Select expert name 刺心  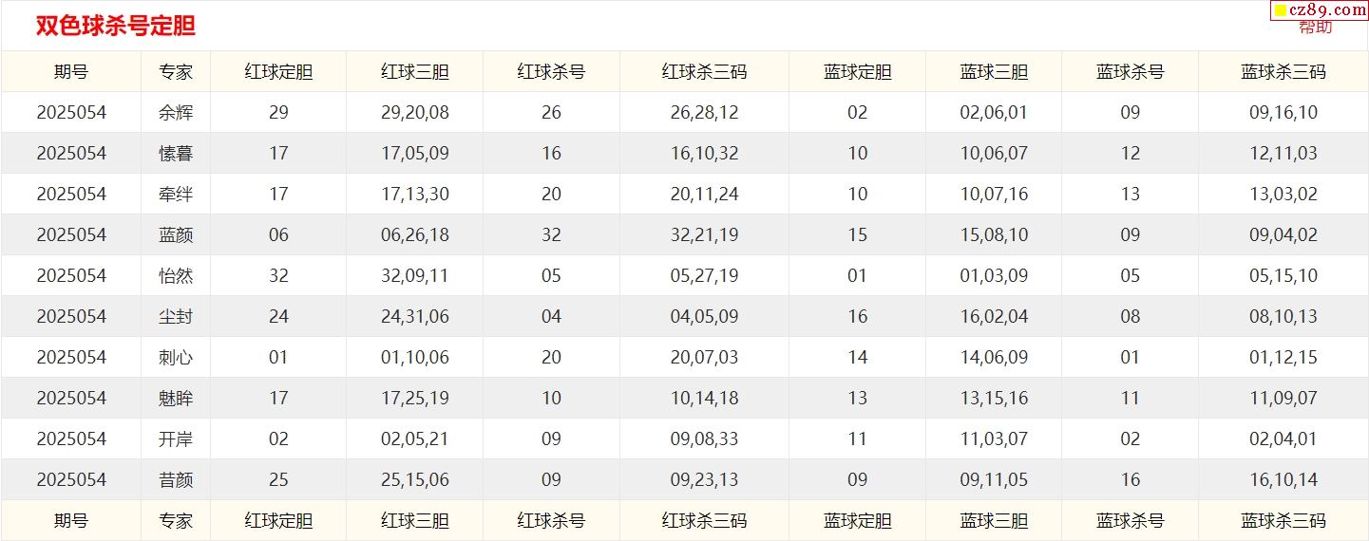pos(176,357)
